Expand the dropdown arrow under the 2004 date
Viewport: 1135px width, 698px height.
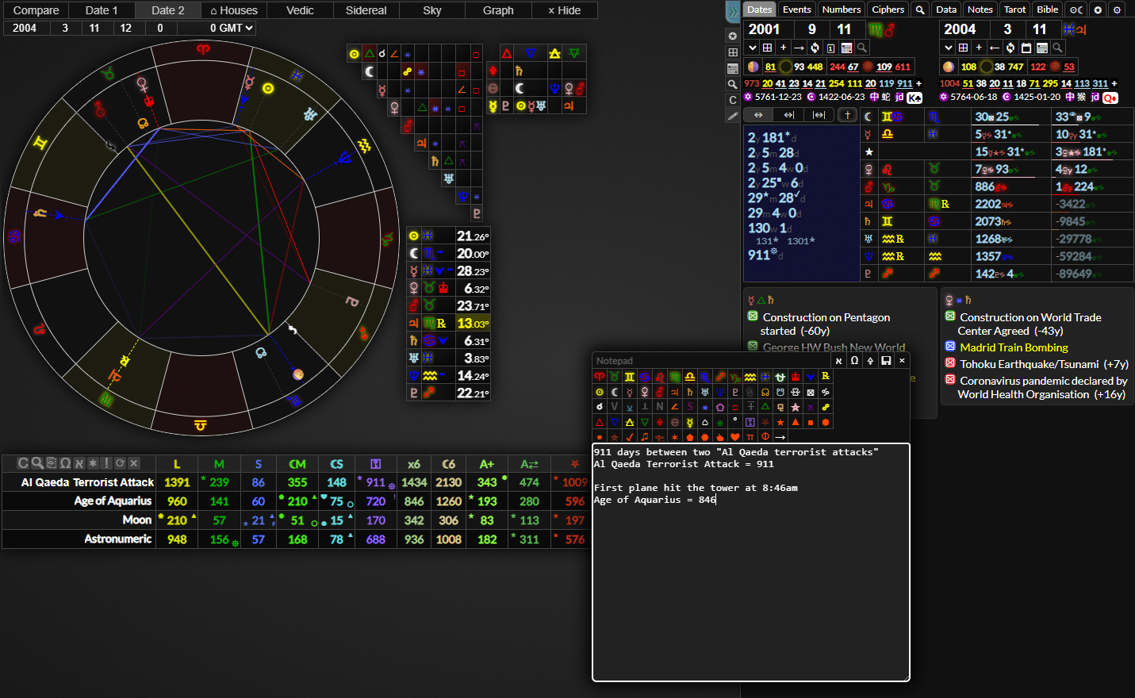[x=948, y=48]
